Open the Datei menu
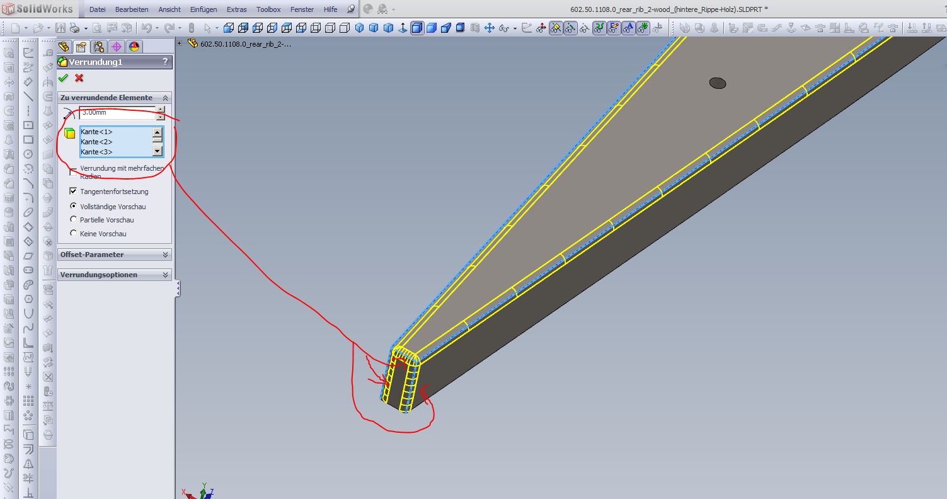The image size is (947, 499). coord(97,9)
